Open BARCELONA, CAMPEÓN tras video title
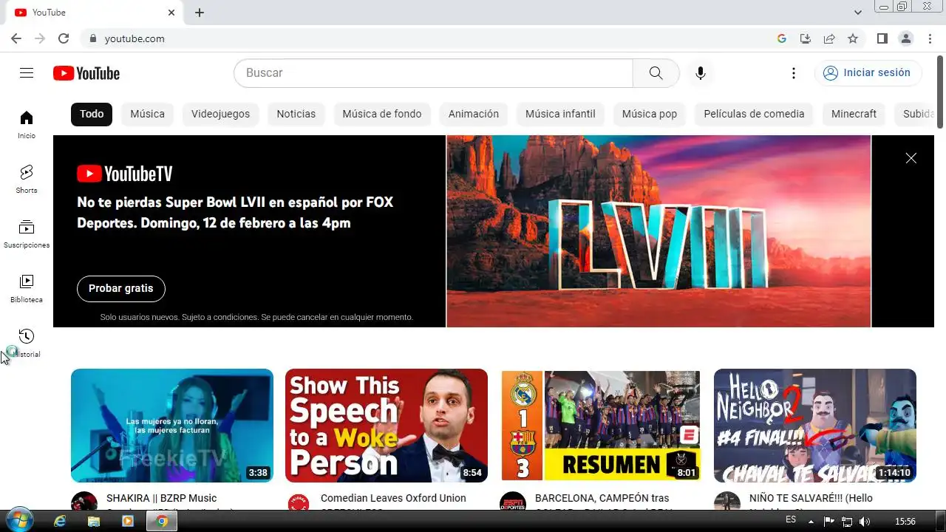Image resolution: width=946 pixels, height=532 pixels. click(x=602, y=499)
